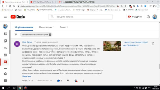Switch to the Опубликованные tab
The image size is (160, 90).
(x=24, y=27)
